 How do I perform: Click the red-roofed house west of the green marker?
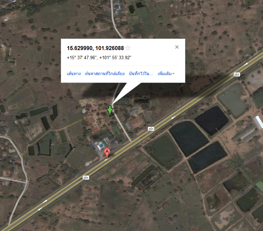pyautogui.click(x=92, y=120)
